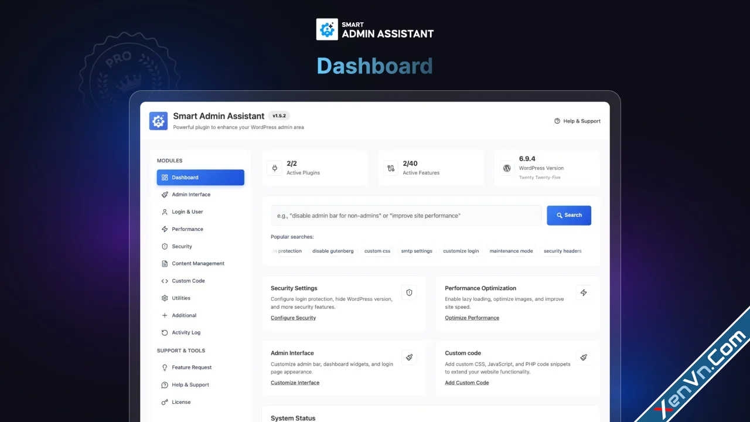The image size is (750, 422).
Task: Click the shield icon on Security Settings card
Action: click(x=409, y=292)
